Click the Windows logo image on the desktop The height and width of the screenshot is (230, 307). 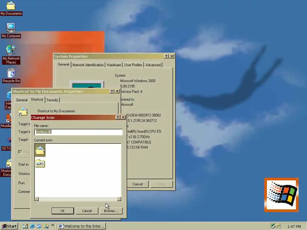(281, 195)
